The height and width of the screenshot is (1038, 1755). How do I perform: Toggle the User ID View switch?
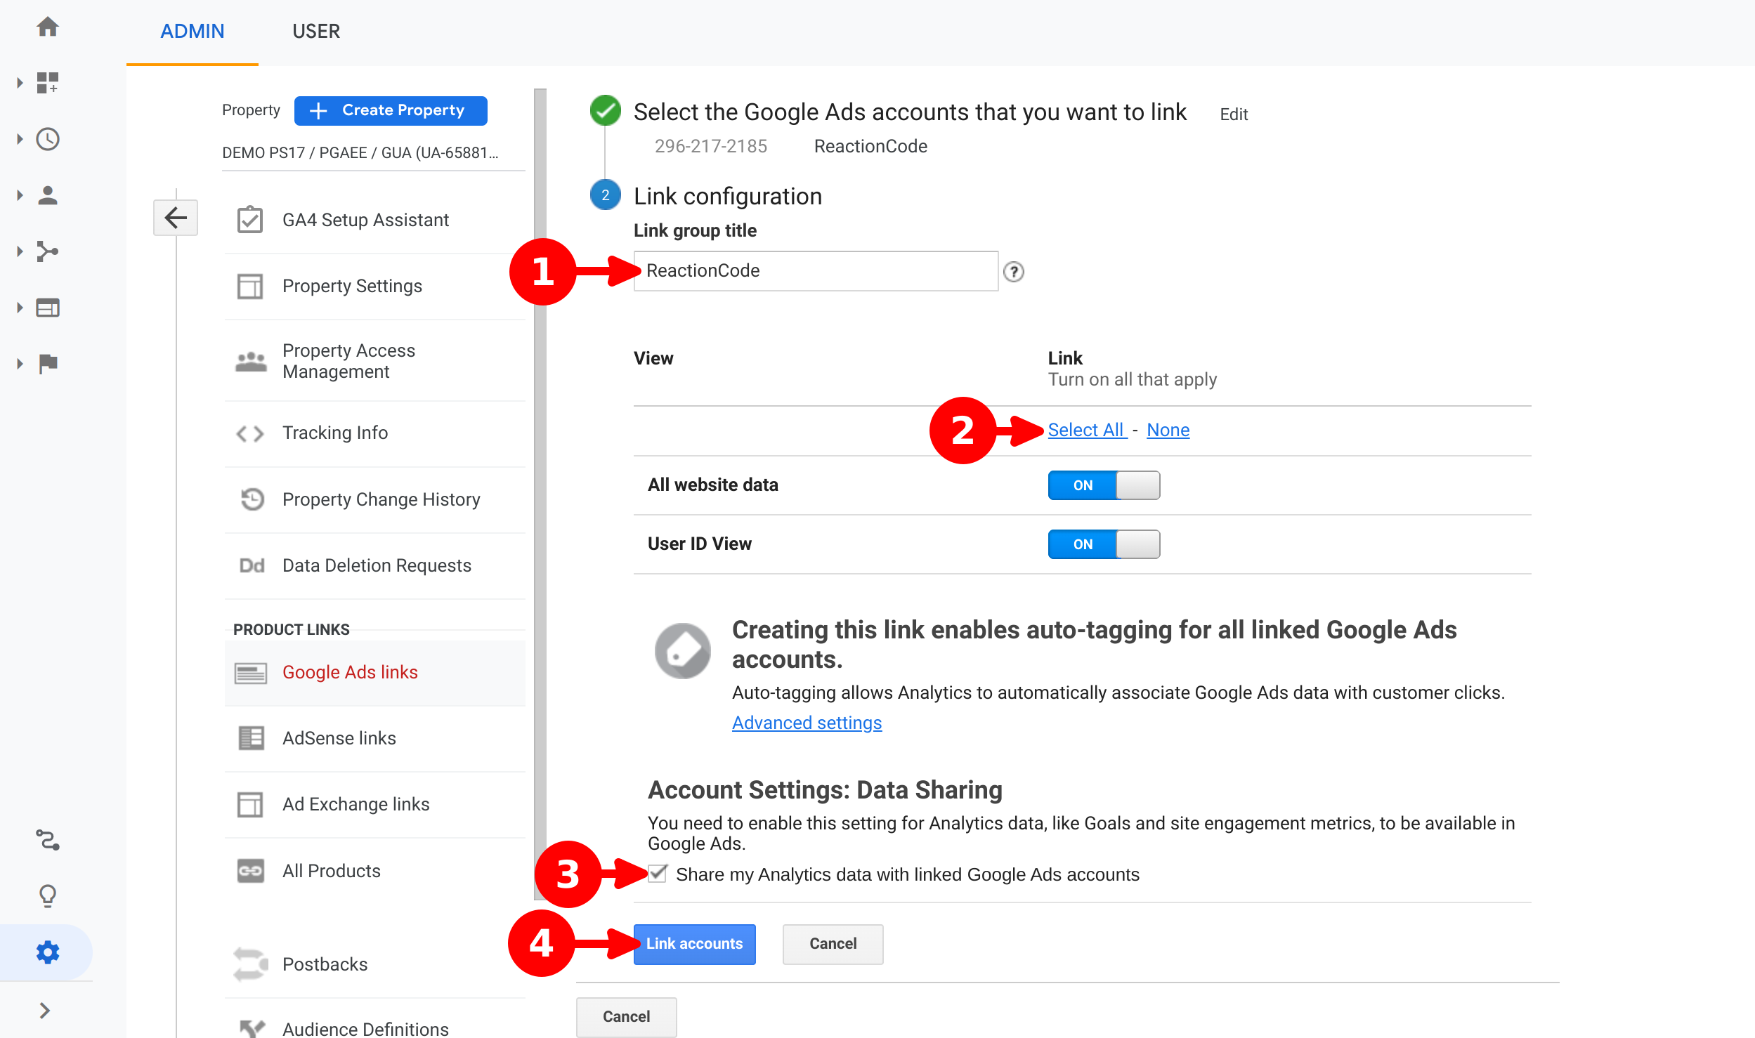[x=1103, y=544]
